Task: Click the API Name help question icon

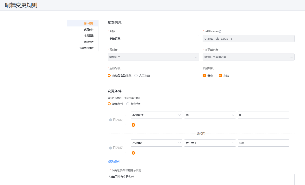Action: [220, 32]
